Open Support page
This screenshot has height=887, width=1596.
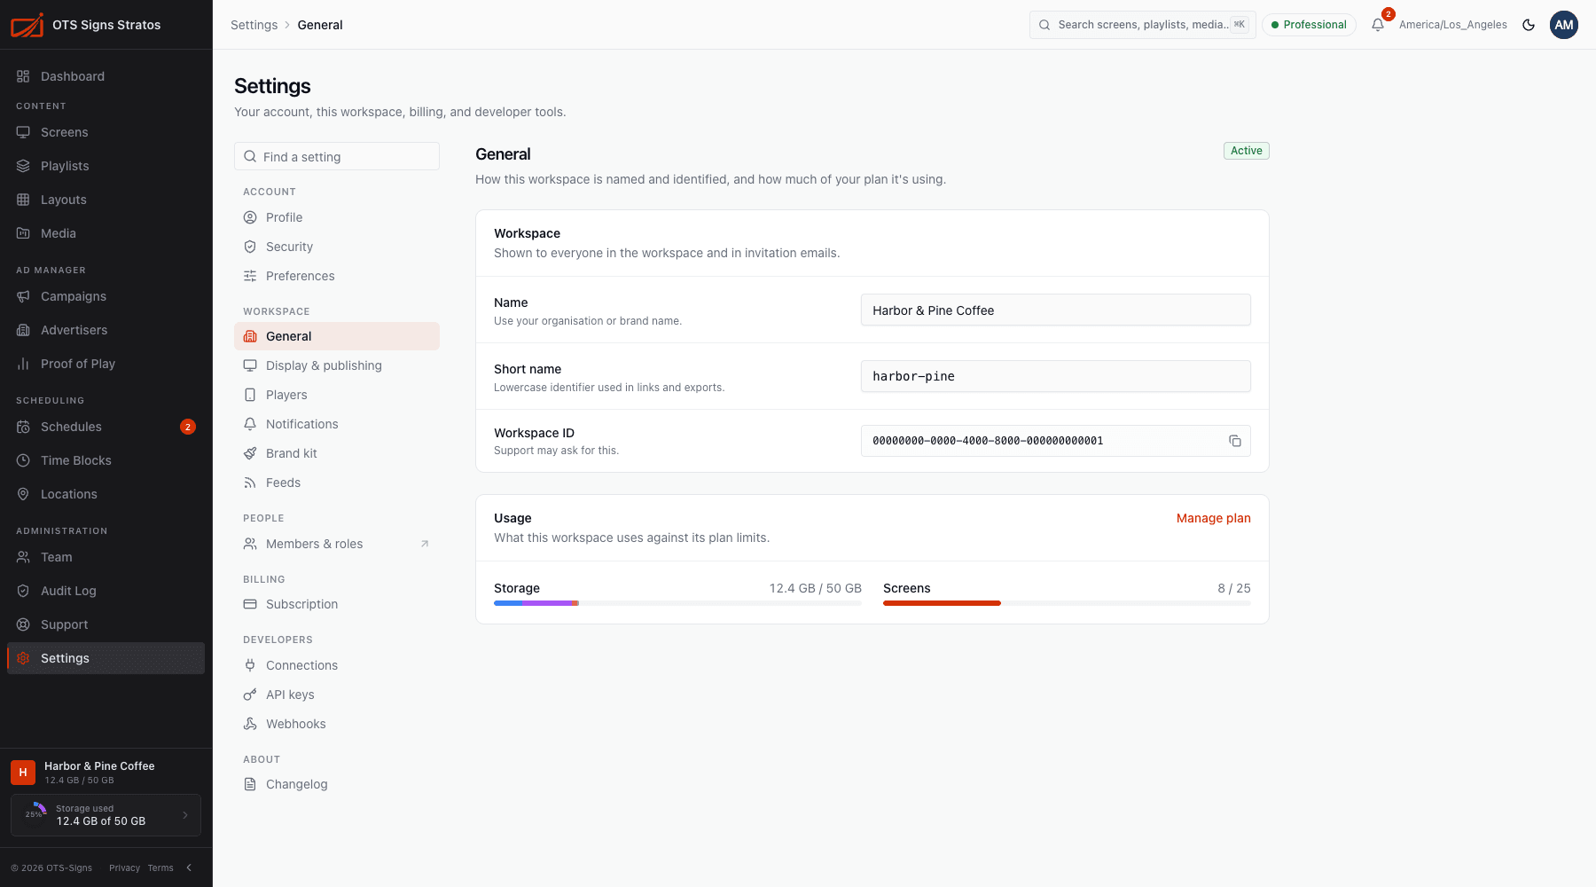point(106,624)
